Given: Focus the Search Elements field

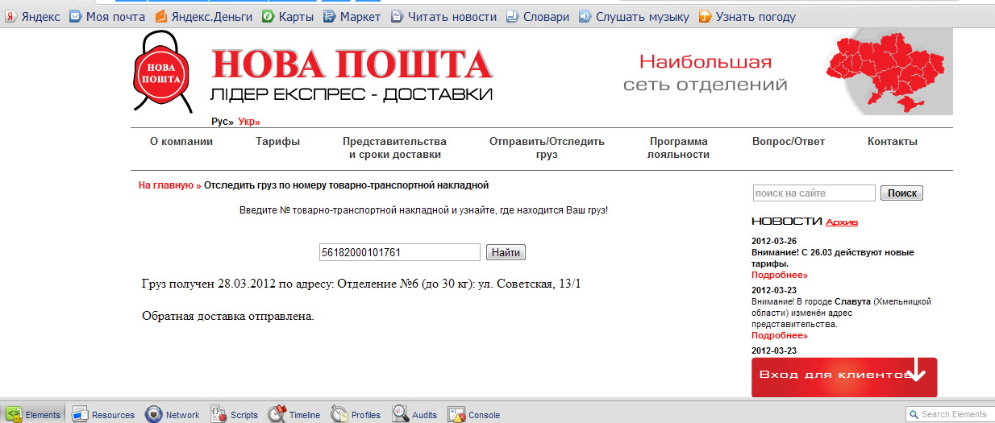Looking at the screenshot, I should coord(950,414).
